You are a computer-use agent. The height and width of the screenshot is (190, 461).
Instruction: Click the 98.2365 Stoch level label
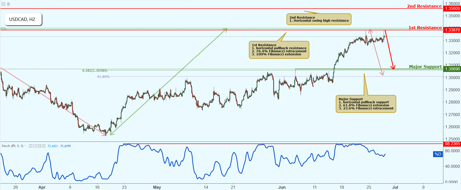click(x=452, y=144)
